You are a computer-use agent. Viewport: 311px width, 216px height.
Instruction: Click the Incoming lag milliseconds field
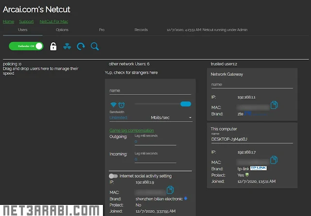(x=155, y=159)
